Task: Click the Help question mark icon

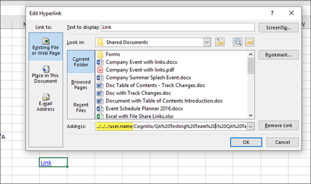Action: (272, 13)
